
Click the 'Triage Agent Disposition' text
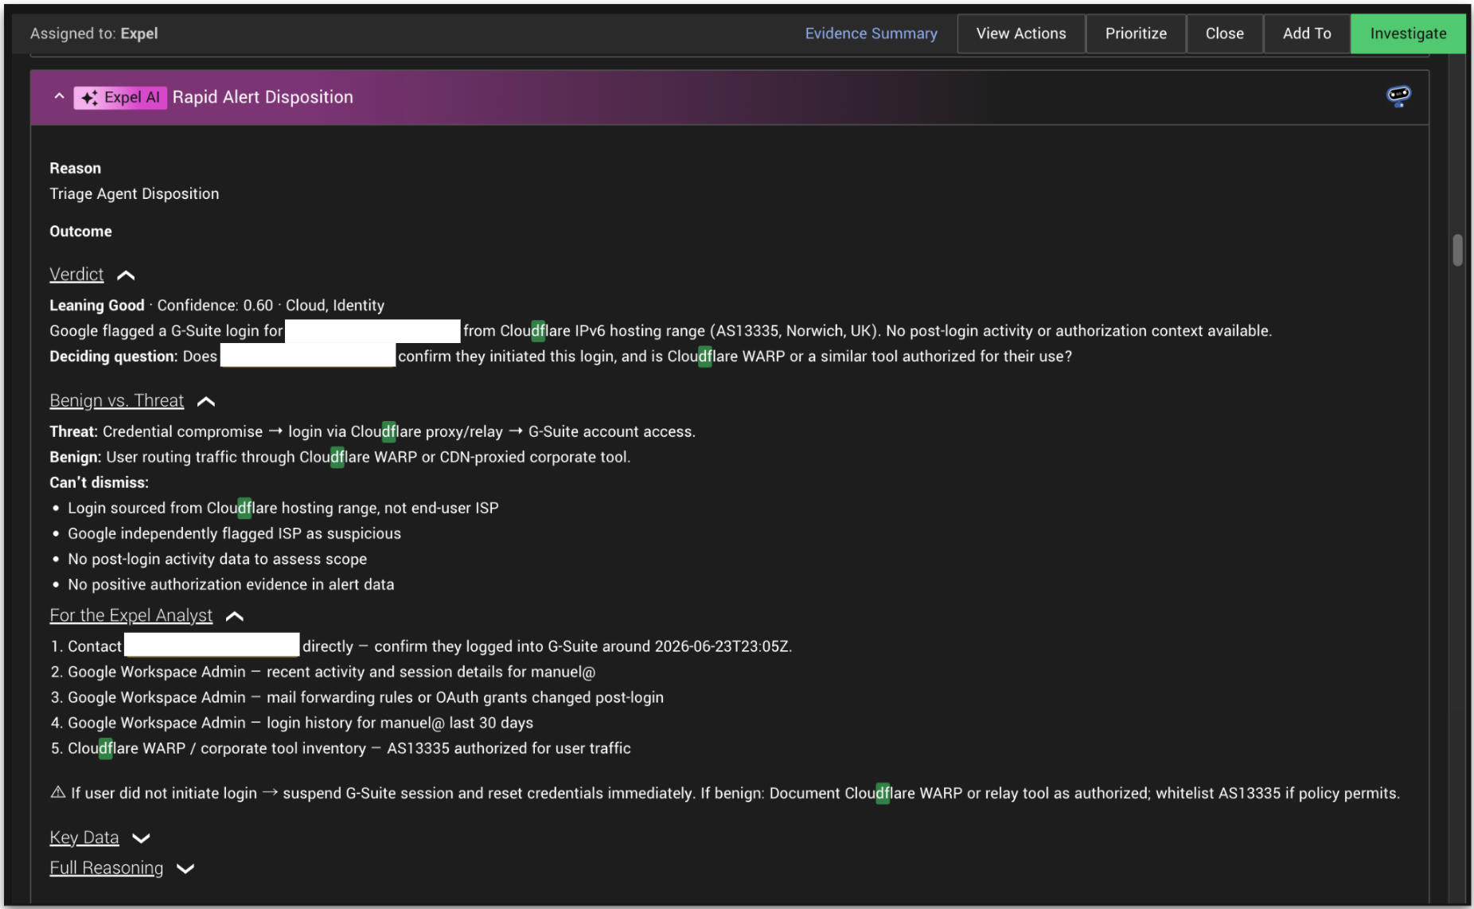[x=135, y=193]
